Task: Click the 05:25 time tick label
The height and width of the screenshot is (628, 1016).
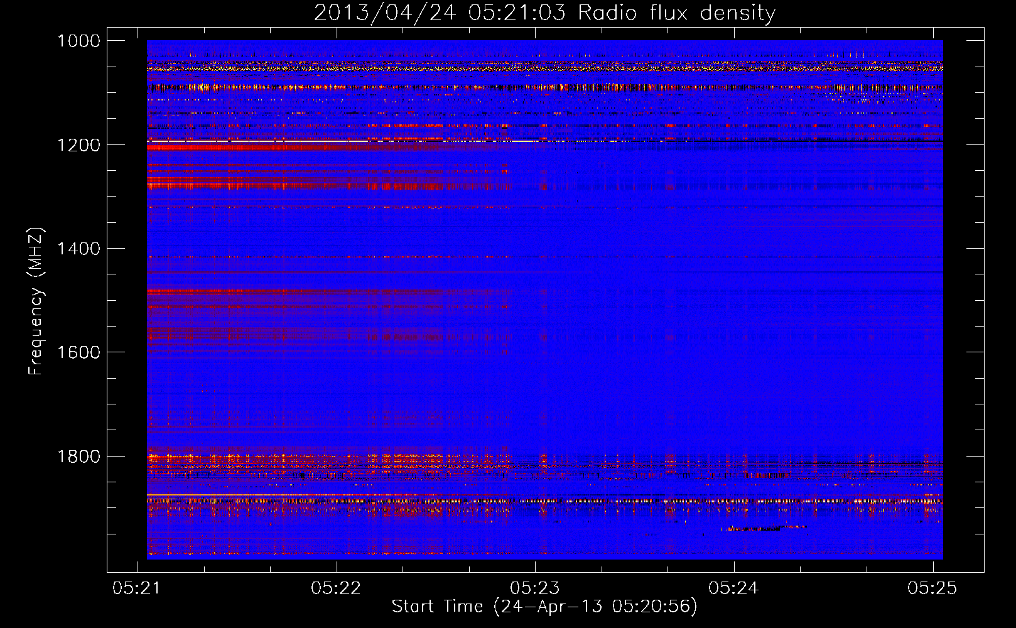Action: (932, 588)
